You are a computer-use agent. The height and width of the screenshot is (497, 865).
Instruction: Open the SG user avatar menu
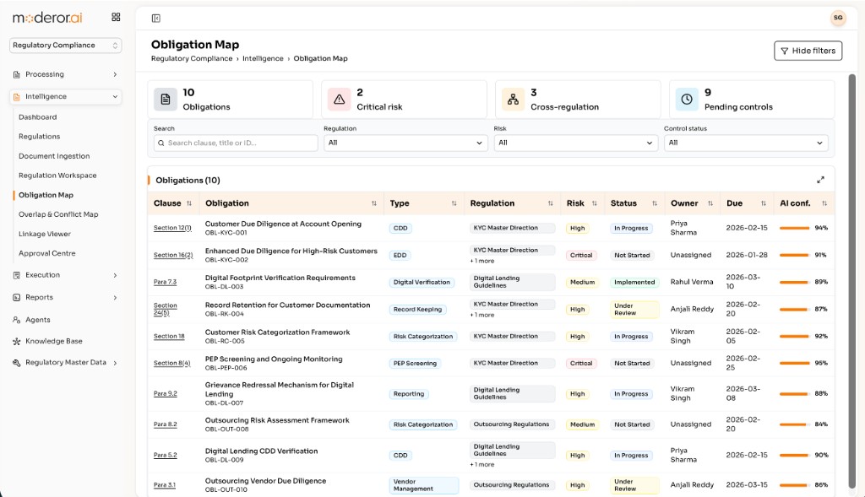tap(838, 18)
